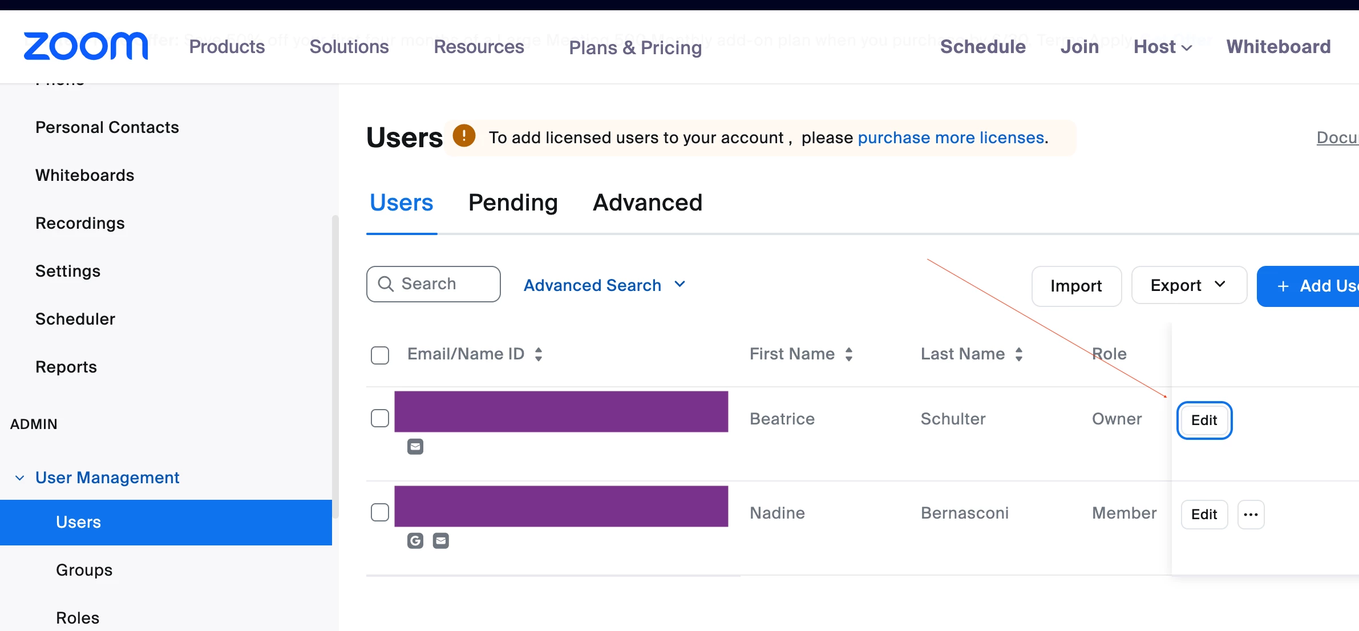This screenshot has width=1359, height=631.
Task: Click the Zoom logo
Action: point(86,46)
